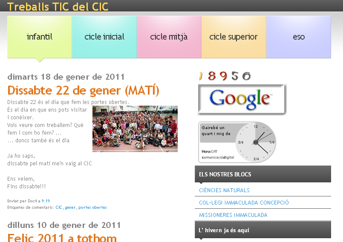Open MISSIONERES IMMACULADA link
The height and width of the screenshot is (242, 343).
coord(233,215)
